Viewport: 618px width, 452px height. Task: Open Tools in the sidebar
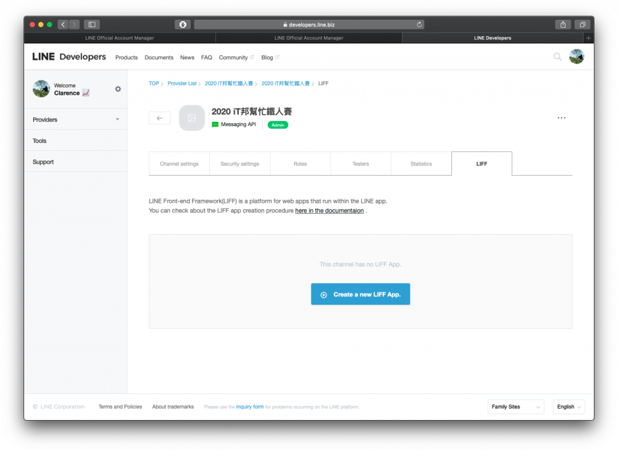[75, 141]
